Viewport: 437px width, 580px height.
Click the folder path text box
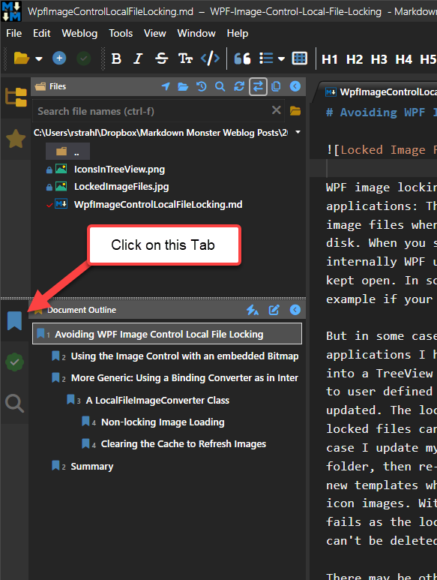pyautogui.click(x=161, y=132)
